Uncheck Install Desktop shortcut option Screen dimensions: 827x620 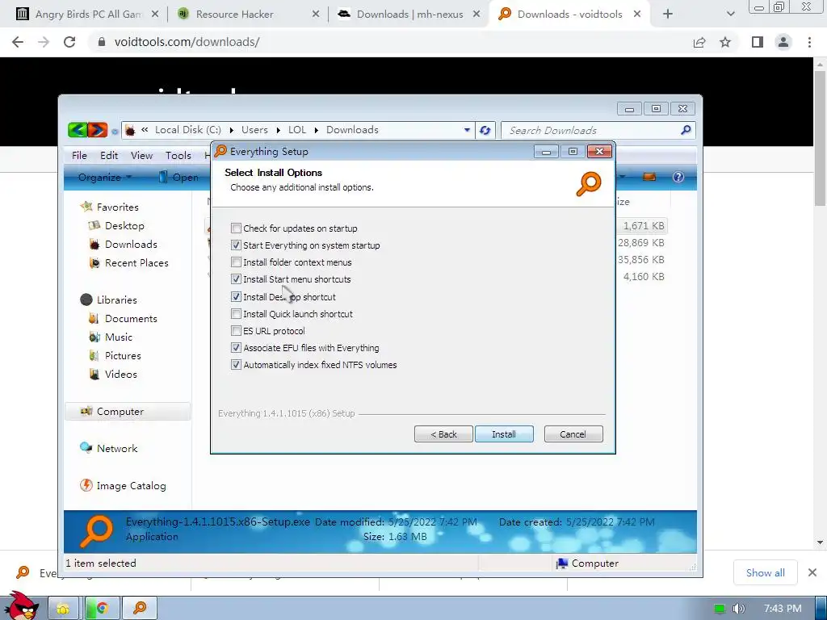(x=237, y=297)
